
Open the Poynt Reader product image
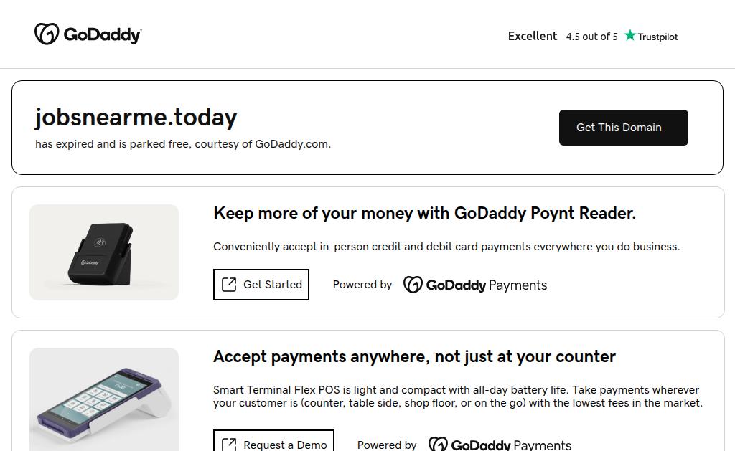coord(104,252)
